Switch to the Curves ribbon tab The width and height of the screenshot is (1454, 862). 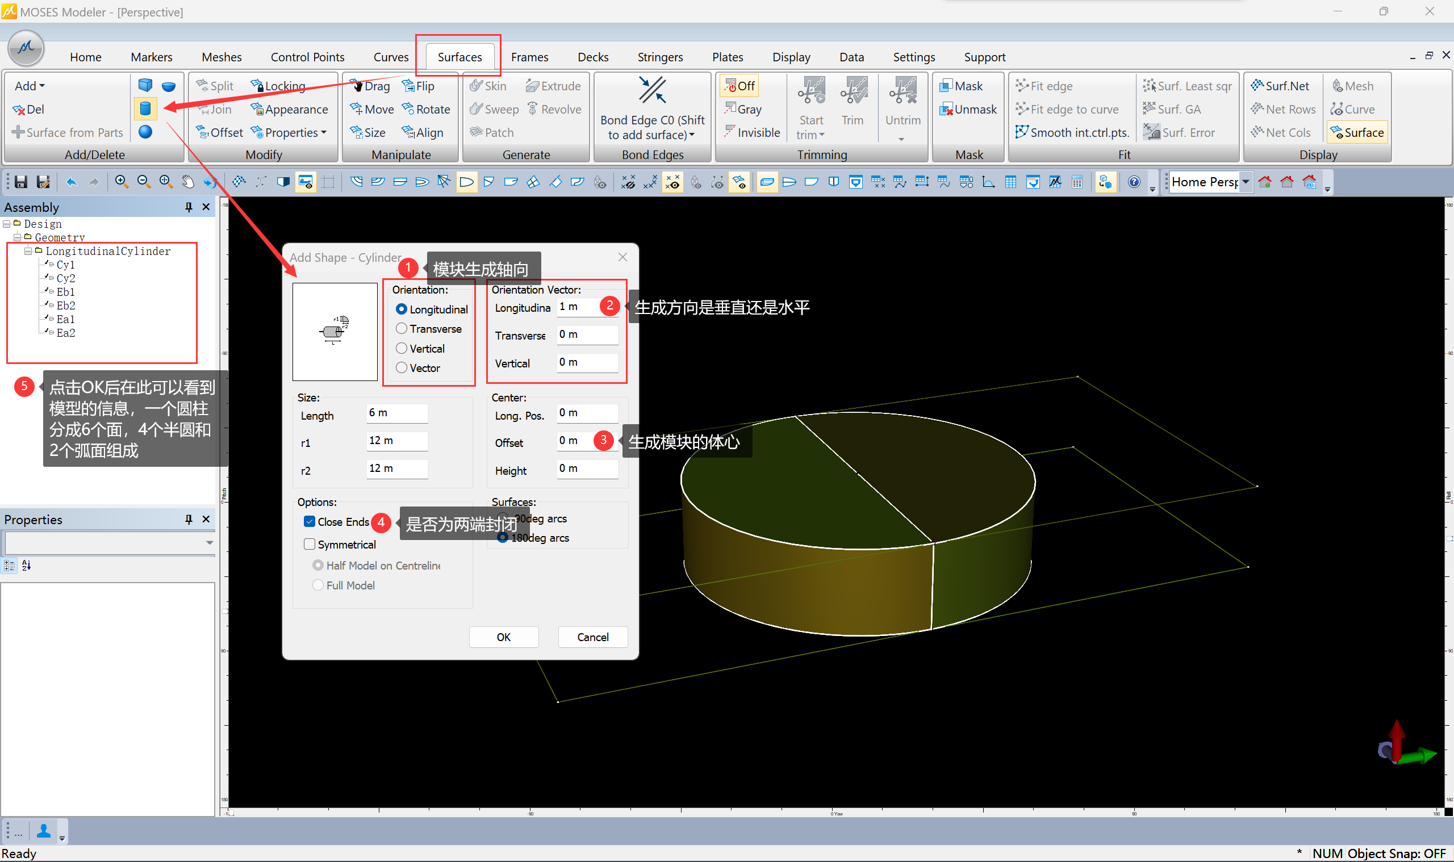pyautogui.click(x=391, y=57)
